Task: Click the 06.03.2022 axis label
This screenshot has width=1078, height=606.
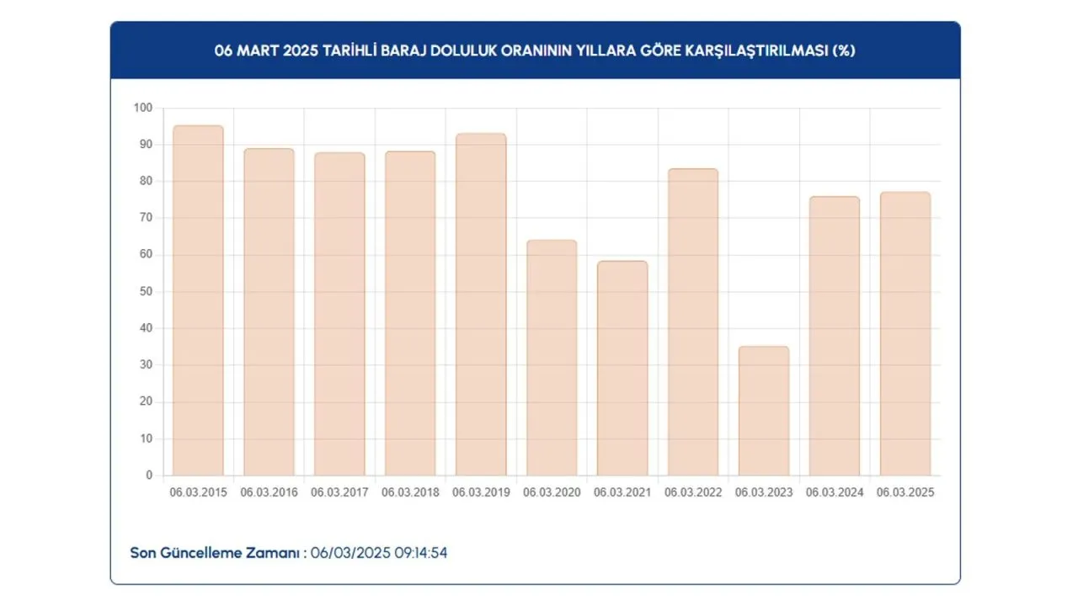Action: [x=693, y=492]
